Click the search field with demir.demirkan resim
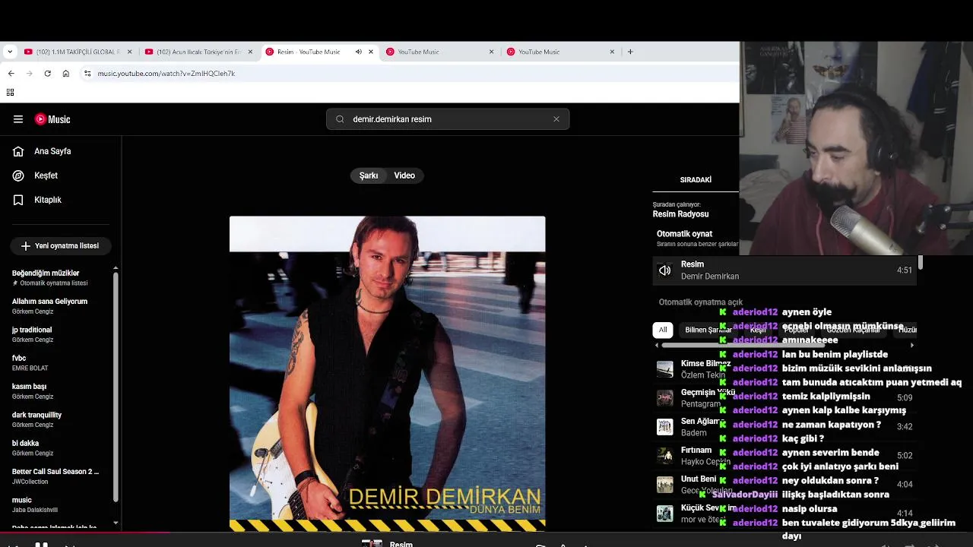Screen dimensions: 973x547 (x=448, y=119)
